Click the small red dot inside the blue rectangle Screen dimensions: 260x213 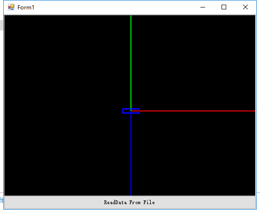point(126,110)
